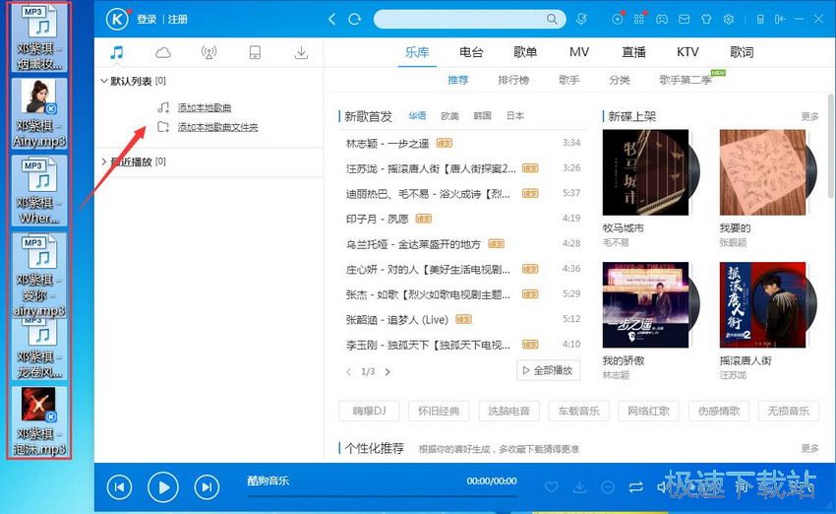Screen dimensions: 836x514
Task: Select the 排行榜 sub-tab
Action: [513, 80]
